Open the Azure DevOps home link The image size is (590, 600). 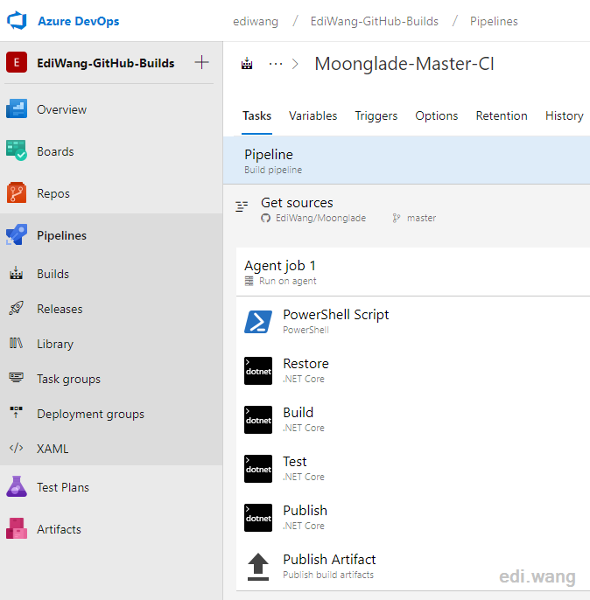point(79,21)
